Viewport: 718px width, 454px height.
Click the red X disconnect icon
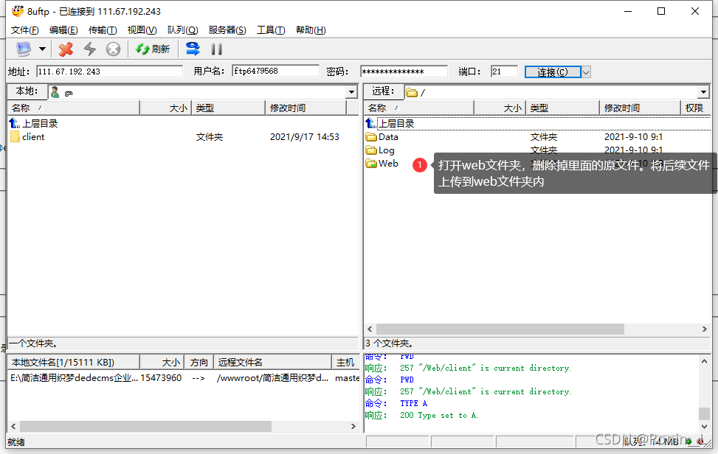[x=66, y=49]
